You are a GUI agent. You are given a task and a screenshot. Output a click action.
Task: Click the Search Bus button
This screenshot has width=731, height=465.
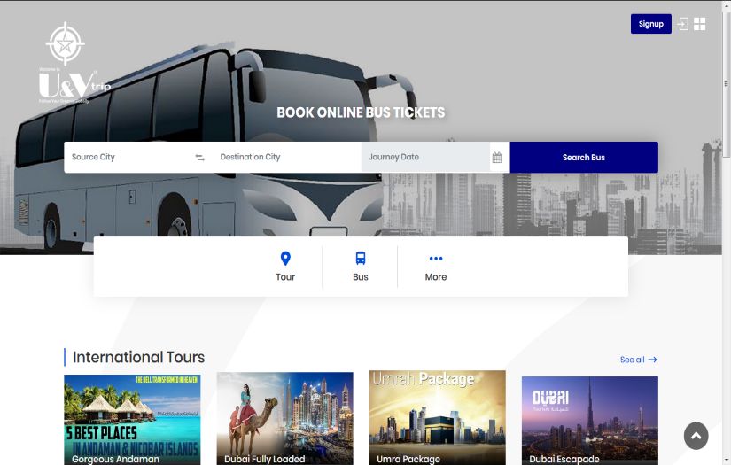tap(584, 158)
